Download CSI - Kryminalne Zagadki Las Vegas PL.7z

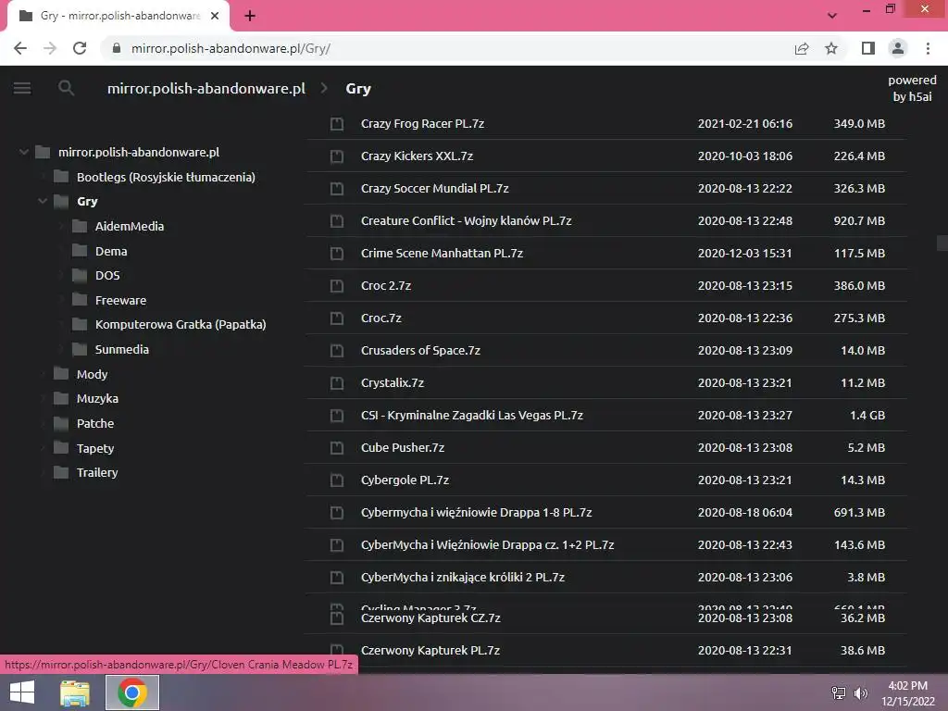point(472,416)
